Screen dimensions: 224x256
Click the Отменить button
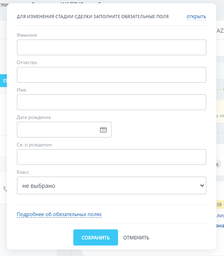pos(136,238)
